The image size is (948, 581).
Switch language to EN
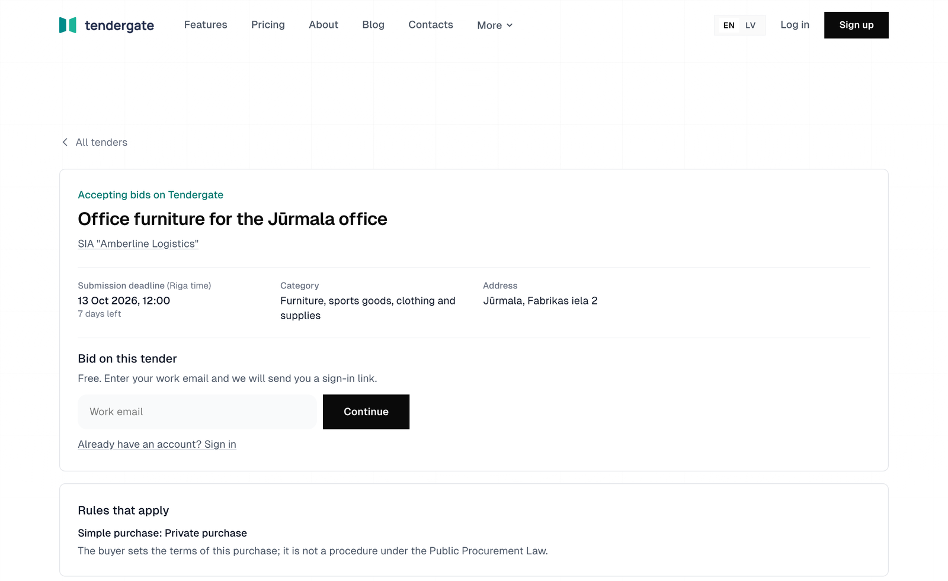pos(729,25)
